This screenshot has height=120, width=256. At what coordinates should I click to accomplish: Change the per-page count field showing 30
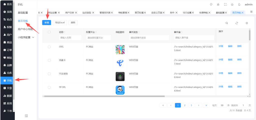point(222,105)
